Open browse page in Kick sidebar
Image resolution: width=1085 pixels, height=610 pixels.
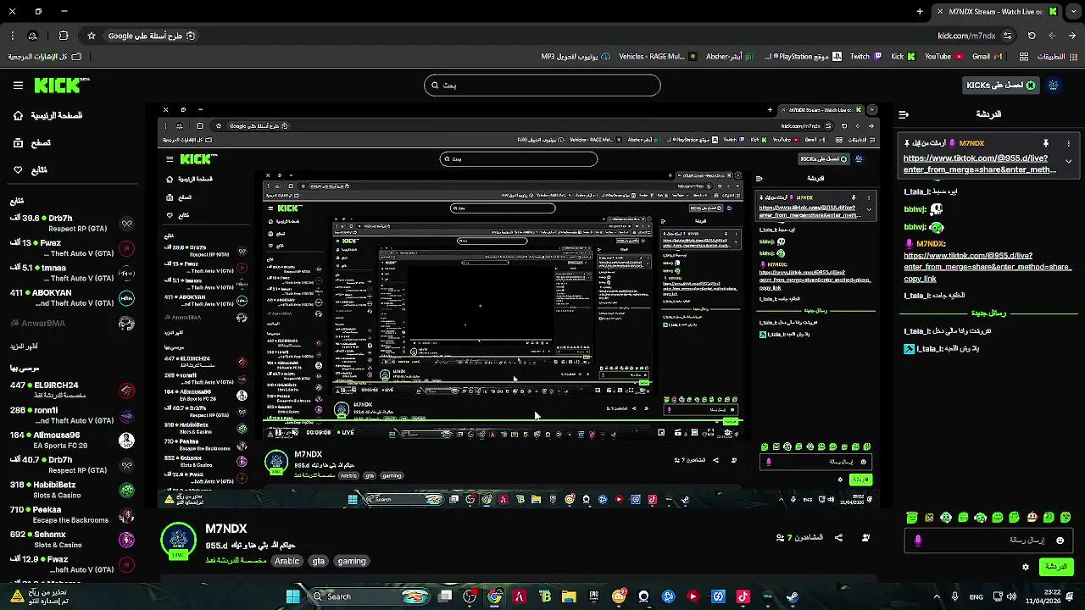pyautogui.click(x=32, y=143)
